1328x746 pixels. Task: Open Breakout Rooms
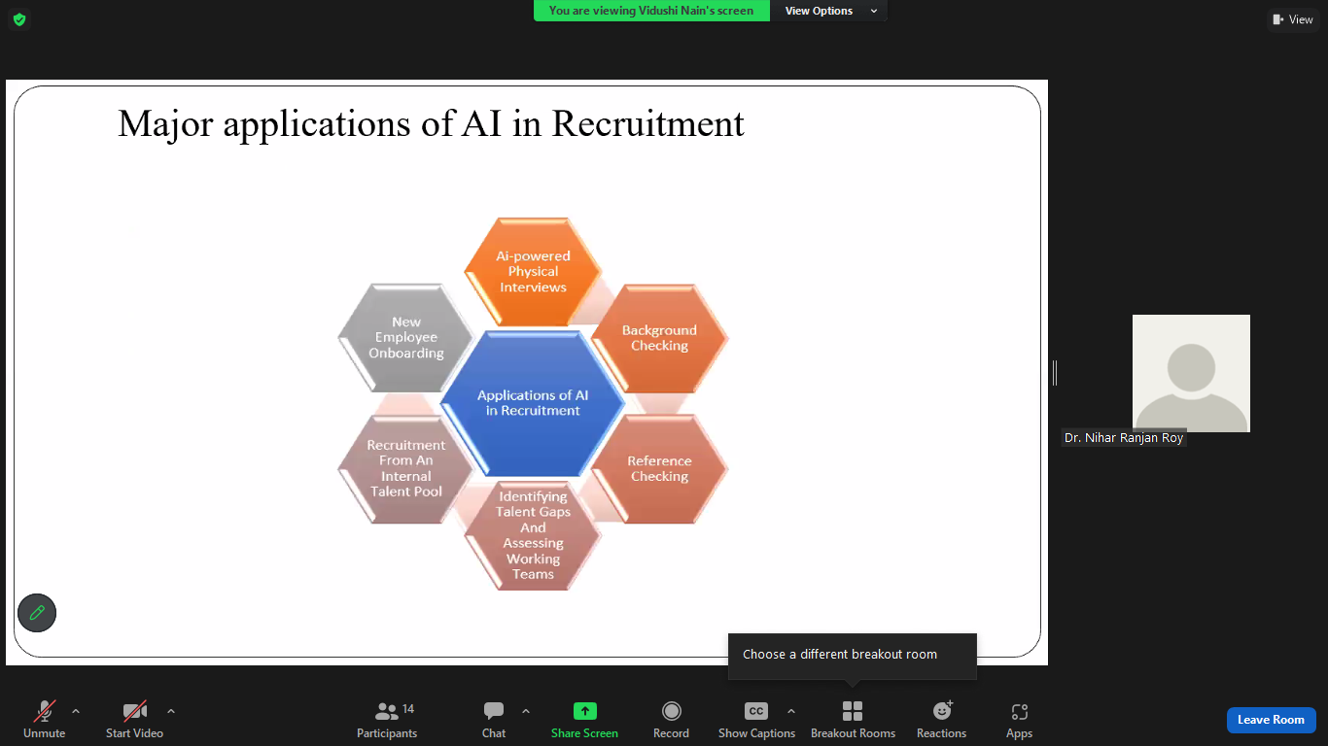[x=853, y=719]
